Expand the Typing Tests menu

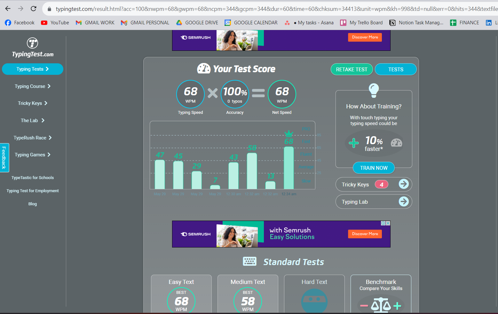pos(33,69)
